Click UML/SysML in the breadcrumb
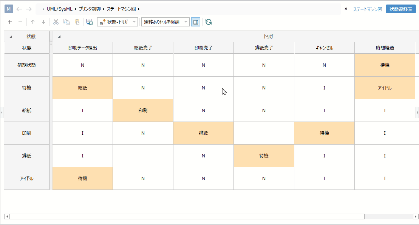419x225 pixels. point(59,9)
